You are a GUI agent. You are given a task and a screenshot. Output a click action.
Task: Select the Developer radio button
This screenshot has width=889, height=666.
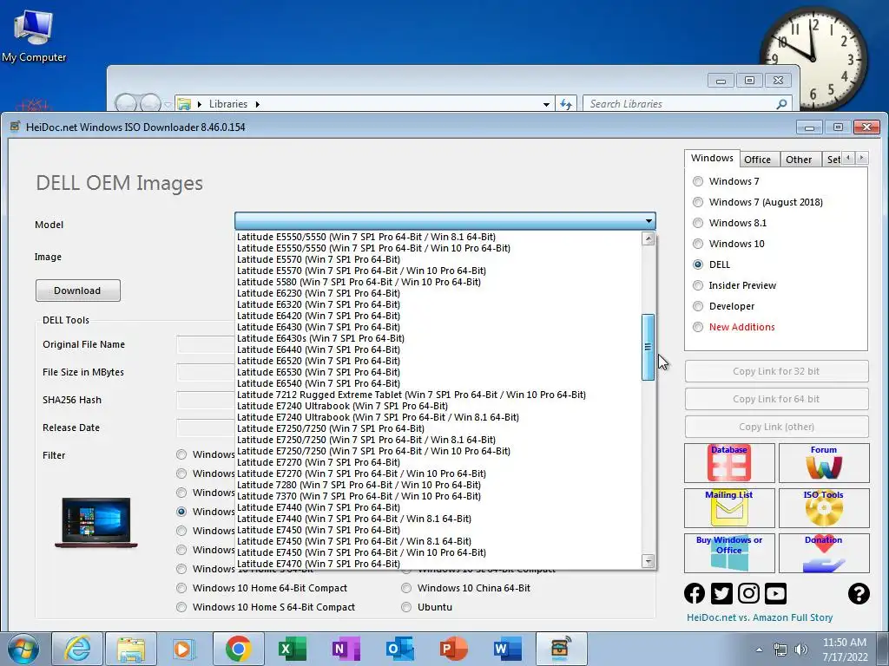tap(698, 306)
